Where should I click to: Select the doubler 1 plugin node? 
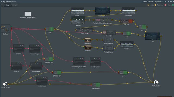(88, 40)
